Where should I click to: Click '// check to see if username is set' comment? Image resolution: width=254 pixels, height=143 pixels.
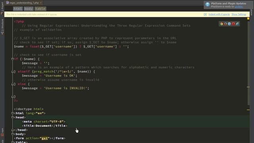tap(48, 55)
